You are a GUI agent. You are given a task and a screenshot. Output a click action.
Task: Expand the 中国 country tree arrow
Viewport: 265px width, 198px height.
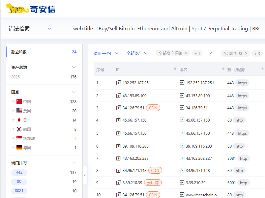click(13, 101)
